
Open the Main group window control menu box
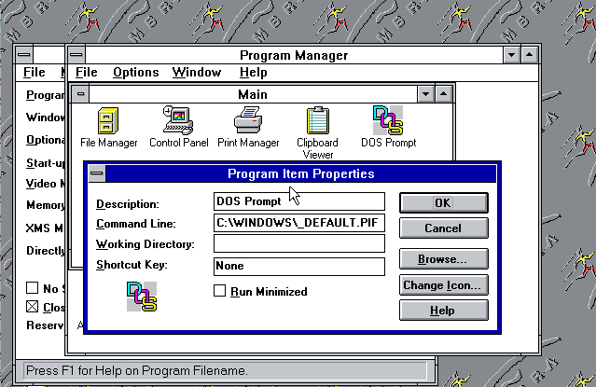(x=82, y=94)
